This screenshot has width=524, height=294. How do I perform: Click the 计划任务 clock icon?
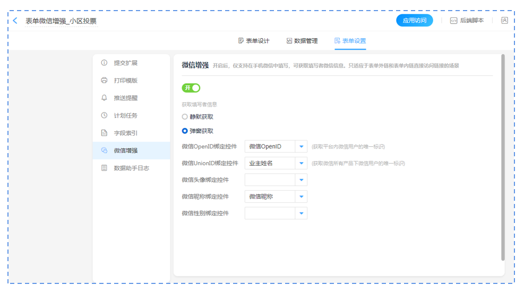click(104, 115)
